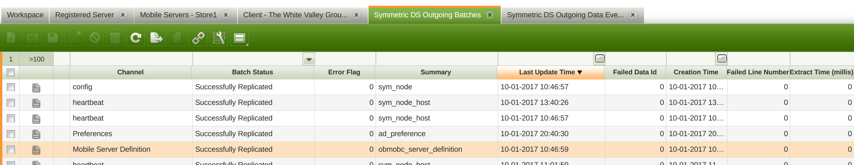Screen dimensions: 854x165
Task: Open the linked items chain icon
Action: (x=198, y=38)
